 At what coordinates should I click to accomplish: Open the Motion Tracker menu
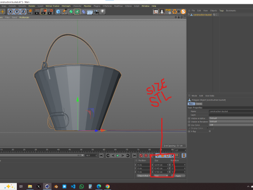pyautogui.click(x=52, y=6)
